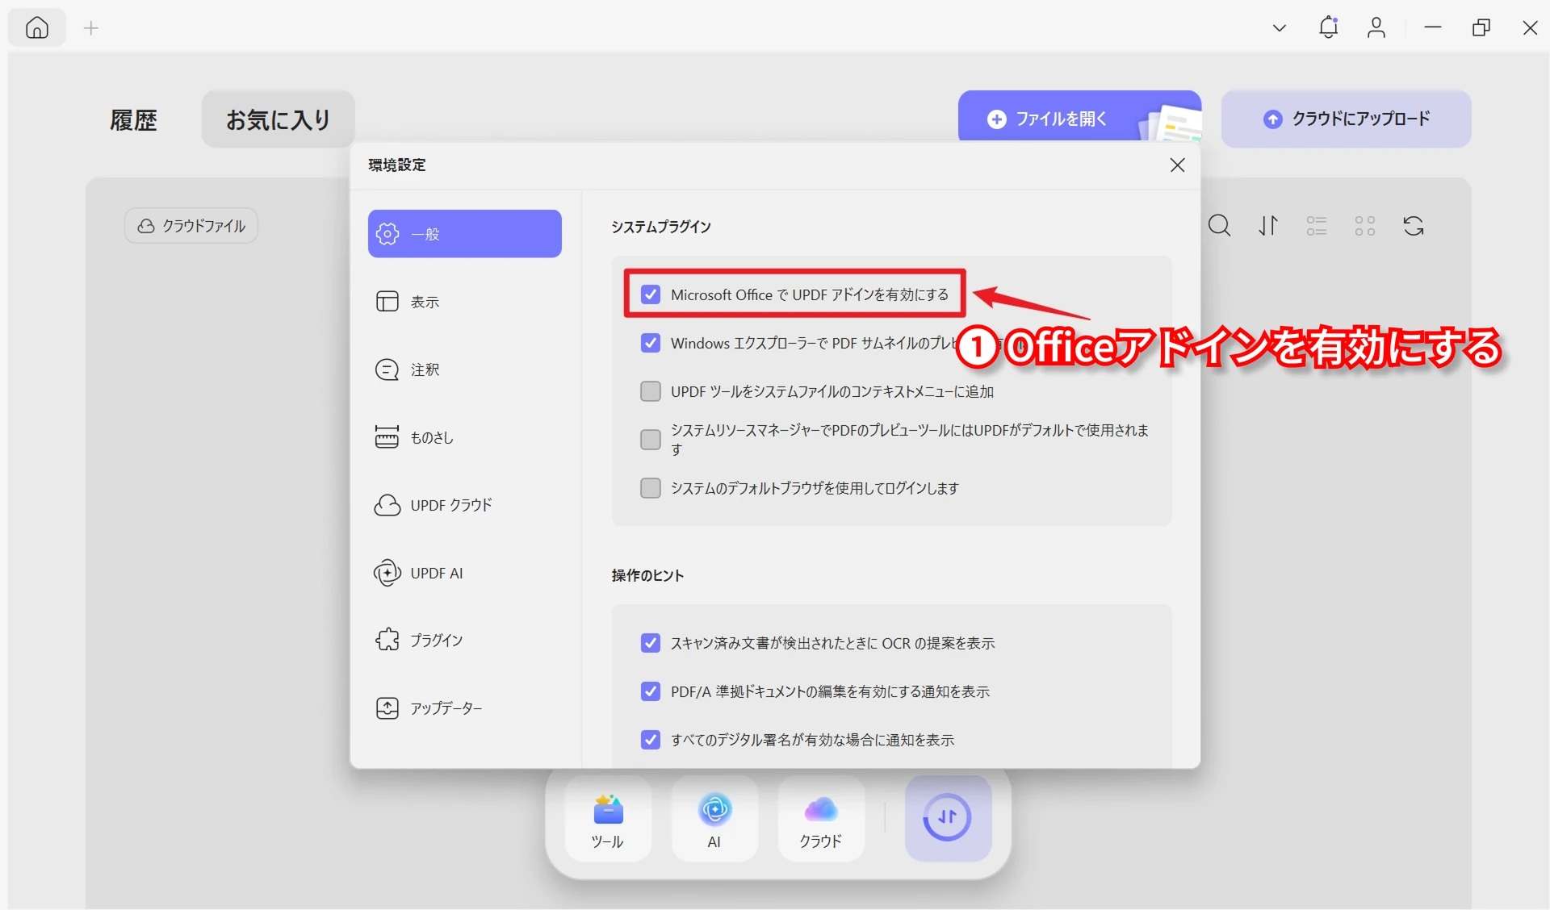The image size is (1550, 910).
Task: Open a new tab with the plus icon
Action: point(91,28)
